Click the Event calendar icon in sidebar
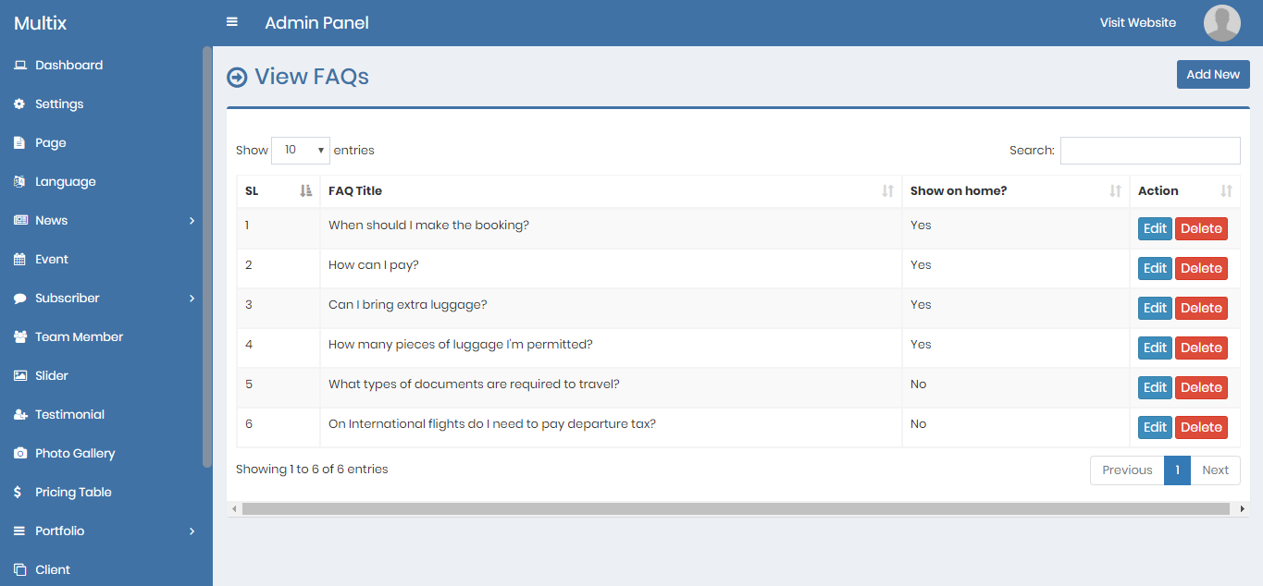Screen dimensions: 1263x586 coord(19,260)
